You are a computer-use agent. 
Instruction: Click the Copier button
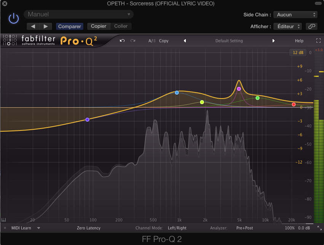pos(99,26)
